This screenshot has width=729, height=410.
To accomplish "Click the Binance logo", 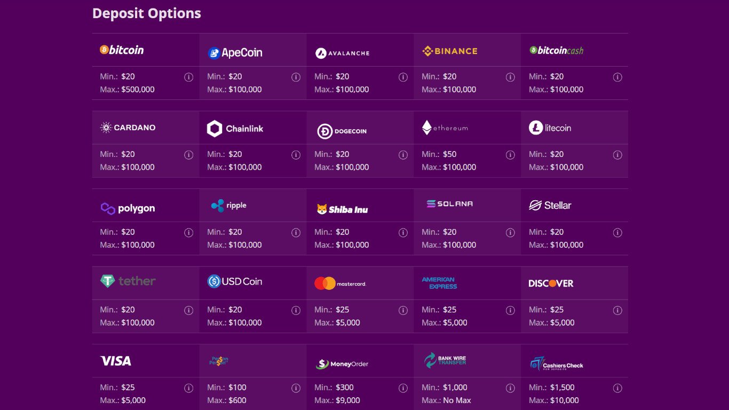I will point(449,51).
